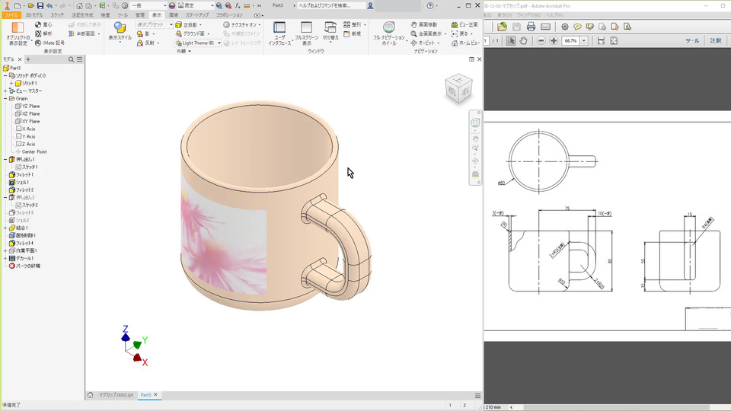Toggle the Acrobat select tool arrow
Image resolution: width=731 pixels, height=411 pixels.
pos(511,40)
